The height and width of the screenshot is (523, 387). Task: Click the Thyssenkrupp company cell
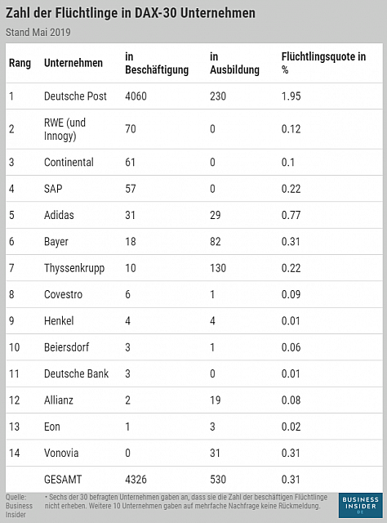click(x=74, y=269)
